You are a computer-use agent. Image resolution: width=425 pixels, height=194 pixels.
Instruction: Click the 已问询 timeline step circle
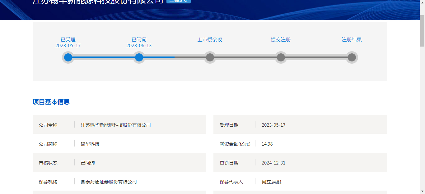[x=139, y=57]
